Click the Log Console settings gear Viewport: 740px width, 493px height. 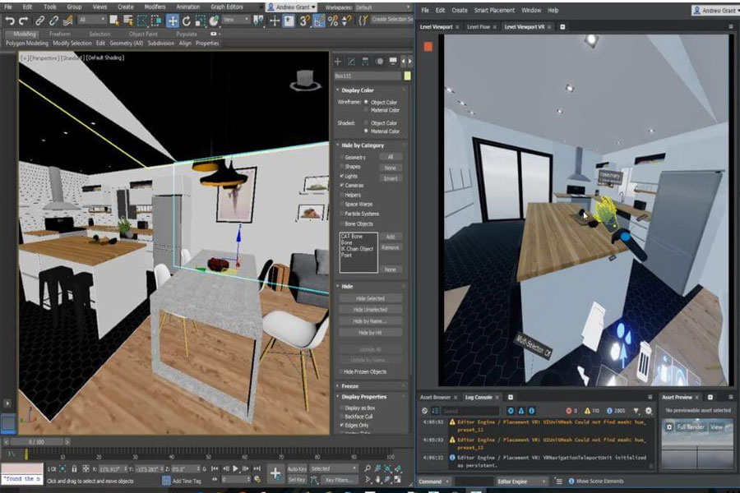(649, 411)
